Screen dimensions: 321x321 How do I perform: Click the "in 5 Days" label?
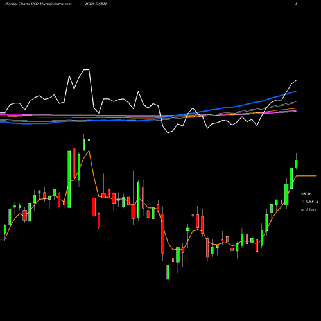point(308,210)
